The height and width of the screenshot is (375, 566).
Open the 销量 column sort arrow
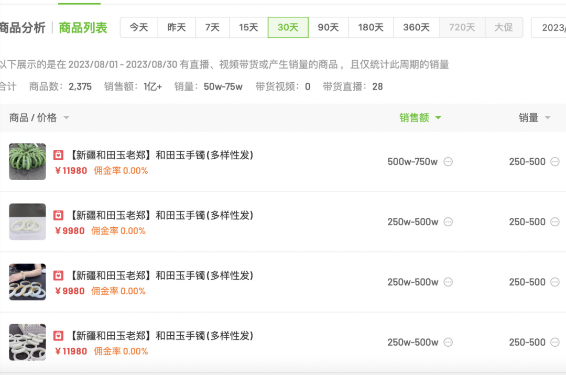(x=548, y=118)
